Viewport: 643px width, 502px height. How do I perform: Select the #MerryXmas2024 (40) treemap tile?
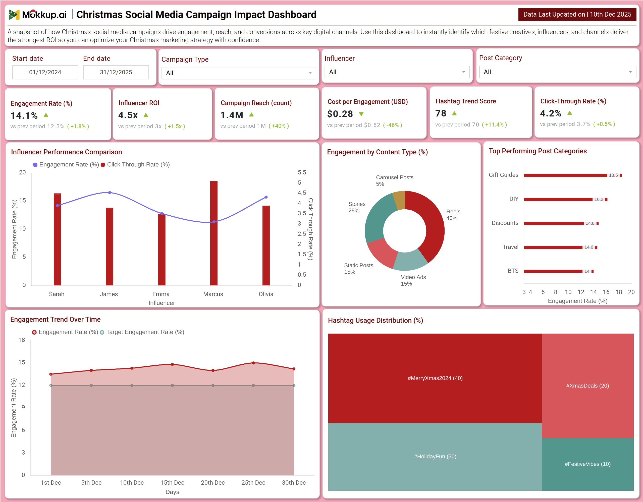[x=435, y=378]
